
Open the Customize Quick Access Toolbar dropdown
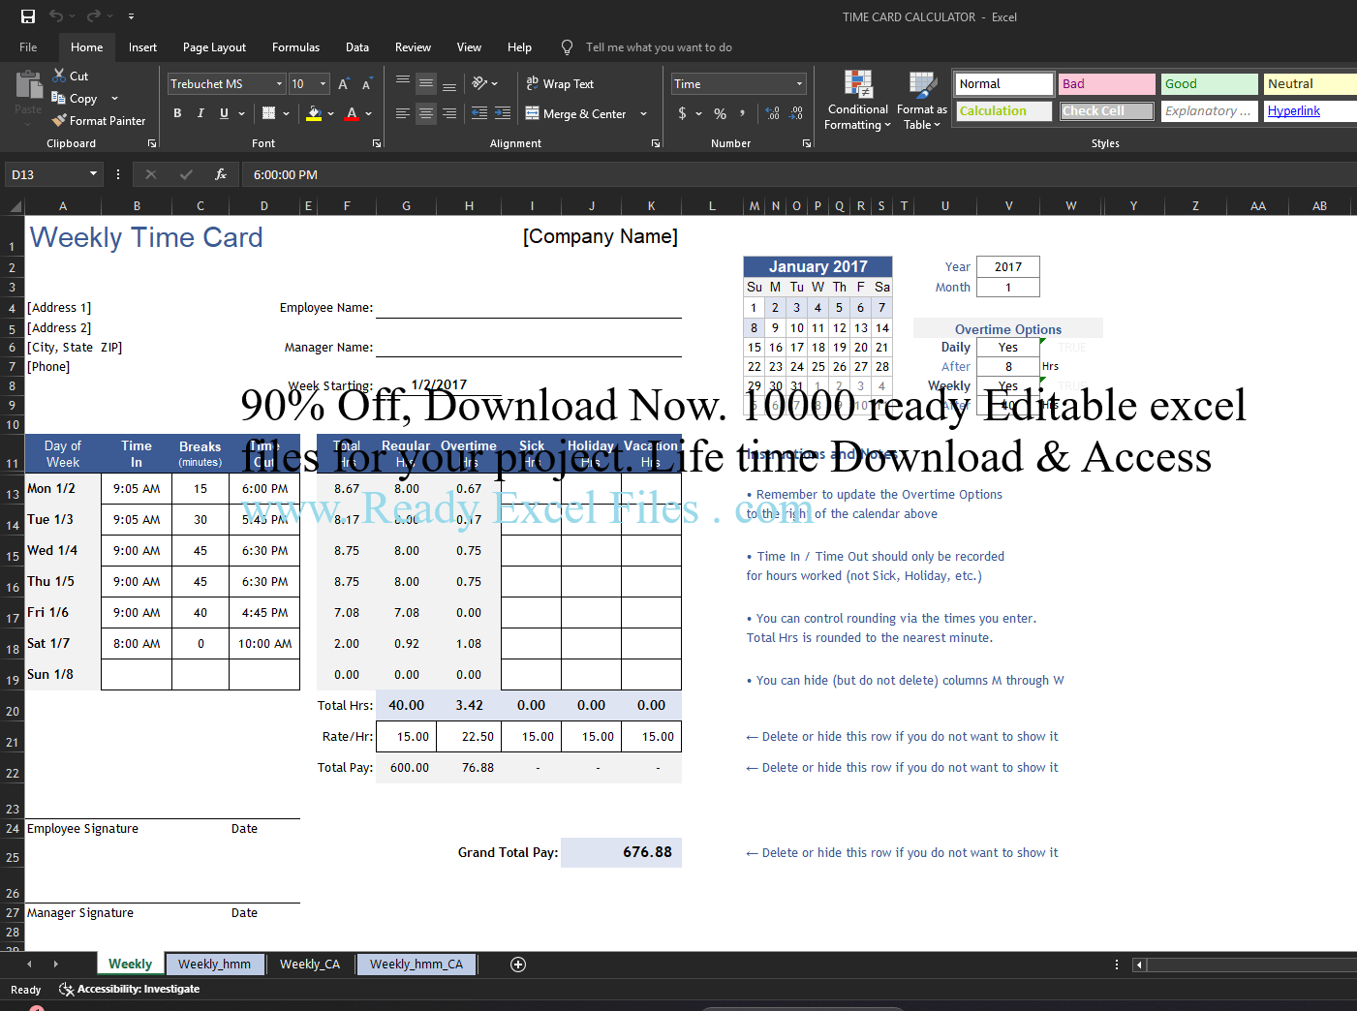tap(131, 16)
